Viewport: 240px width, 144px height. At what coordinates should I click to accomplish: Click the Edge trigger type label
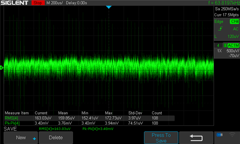(219, 22)
